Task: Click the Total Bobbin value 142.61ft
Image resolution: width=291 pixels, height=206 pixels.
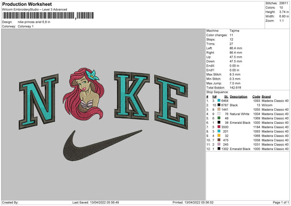Action: pos(235,87)
